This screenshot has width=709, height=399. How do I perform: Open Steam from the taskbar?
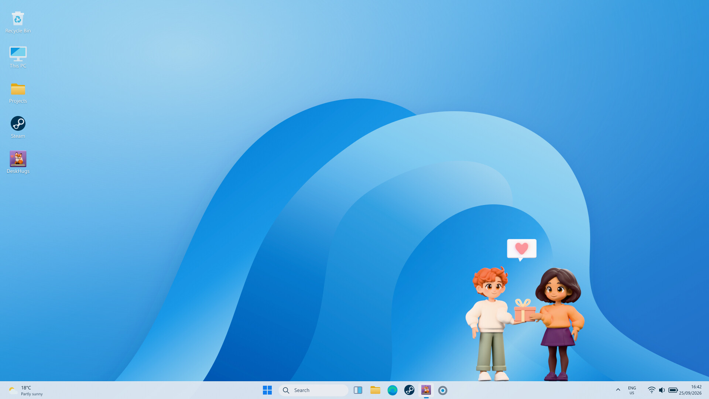[x=409, y=390]
